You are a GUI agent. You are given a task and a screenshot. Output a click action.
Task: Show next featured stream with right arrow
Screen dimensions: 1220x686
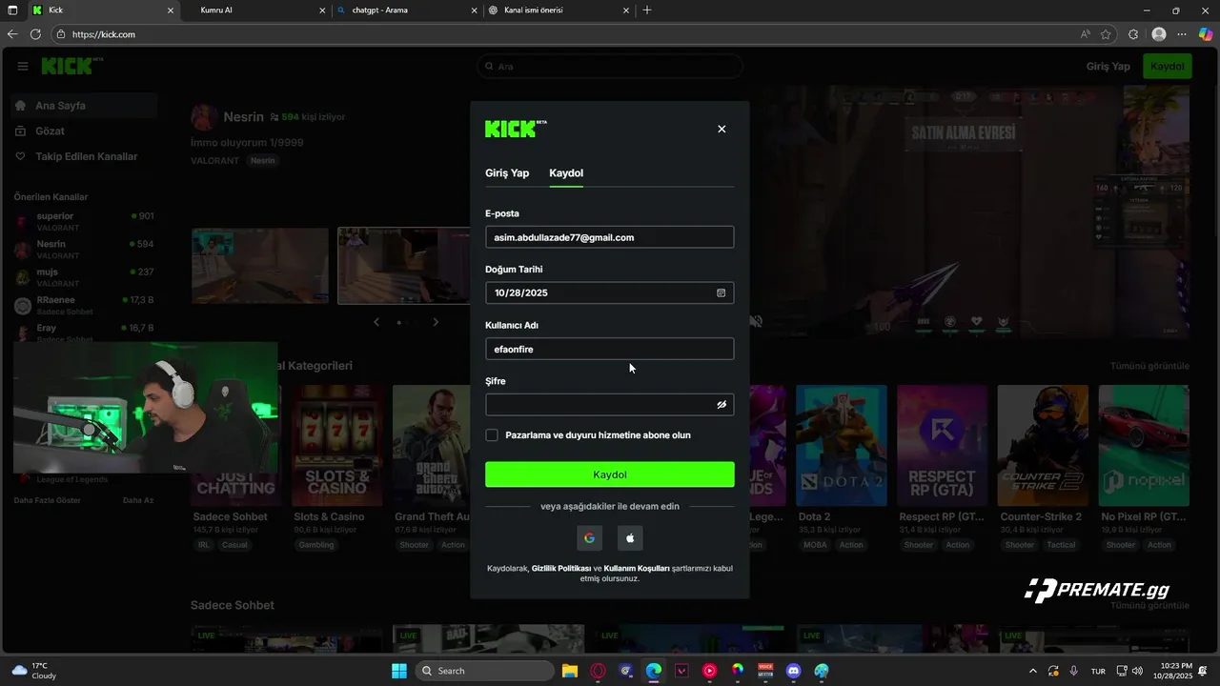(x=436, y=322)
